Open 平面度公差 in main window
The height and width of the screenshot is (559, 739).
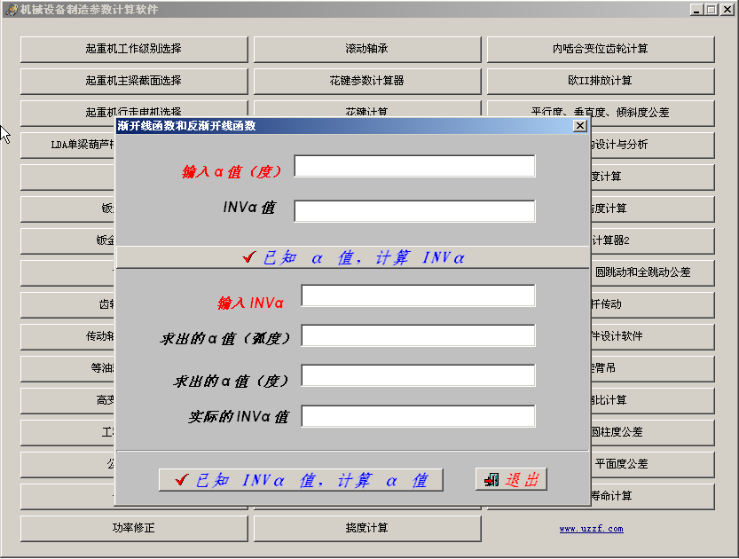[x=653, y=464]
